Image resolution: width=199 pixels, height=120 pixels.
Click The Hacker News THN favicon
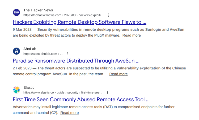coord(16,12)
